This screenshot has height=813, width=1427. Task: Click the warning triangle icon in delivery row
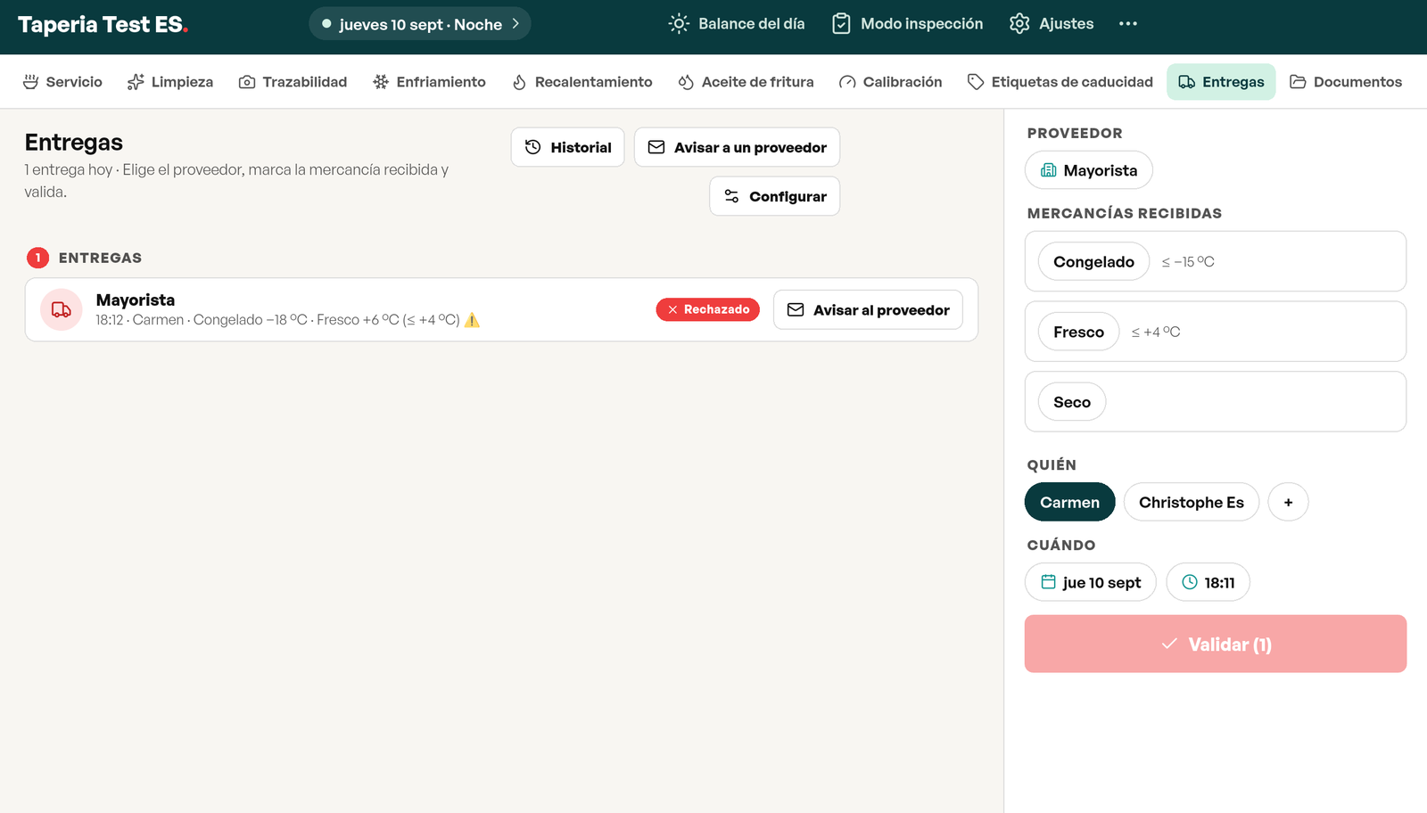pos(473,320)
